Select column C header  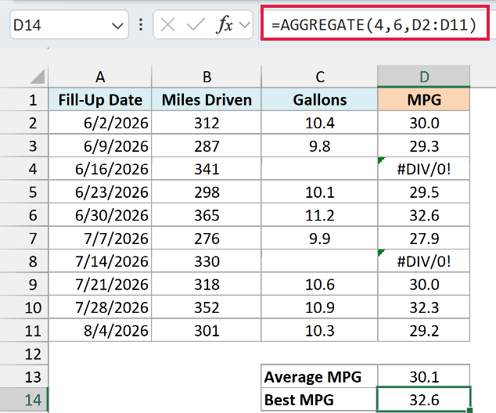[x=319, y=77]
